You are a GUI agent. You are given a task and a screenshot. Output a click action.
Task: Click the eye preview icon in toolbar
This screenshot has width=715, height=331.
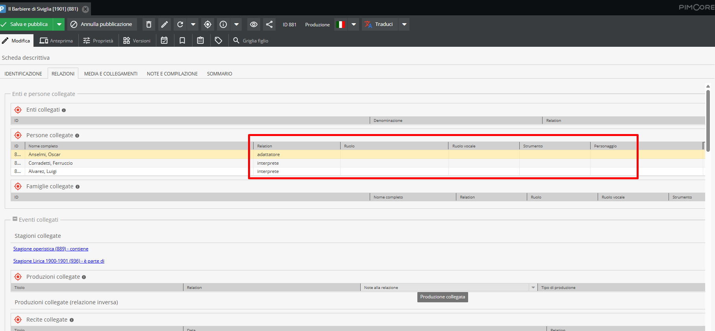[x=254, y=24]
